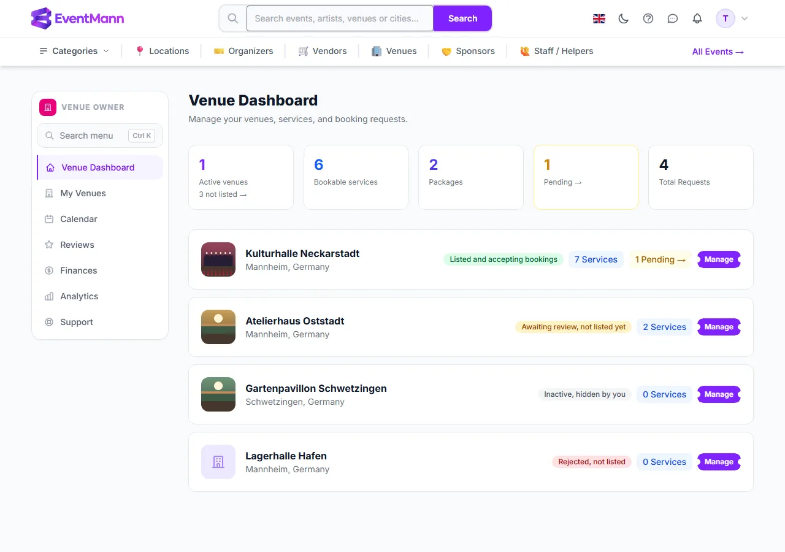Open Vendors in nav bar
785x552 pixels.
tap(323, 51)
